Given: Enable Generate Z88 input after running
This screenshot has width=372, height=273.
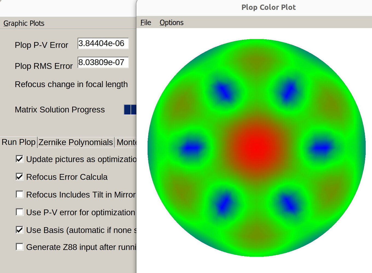Looking at the screenshot, I should (19, 247).
